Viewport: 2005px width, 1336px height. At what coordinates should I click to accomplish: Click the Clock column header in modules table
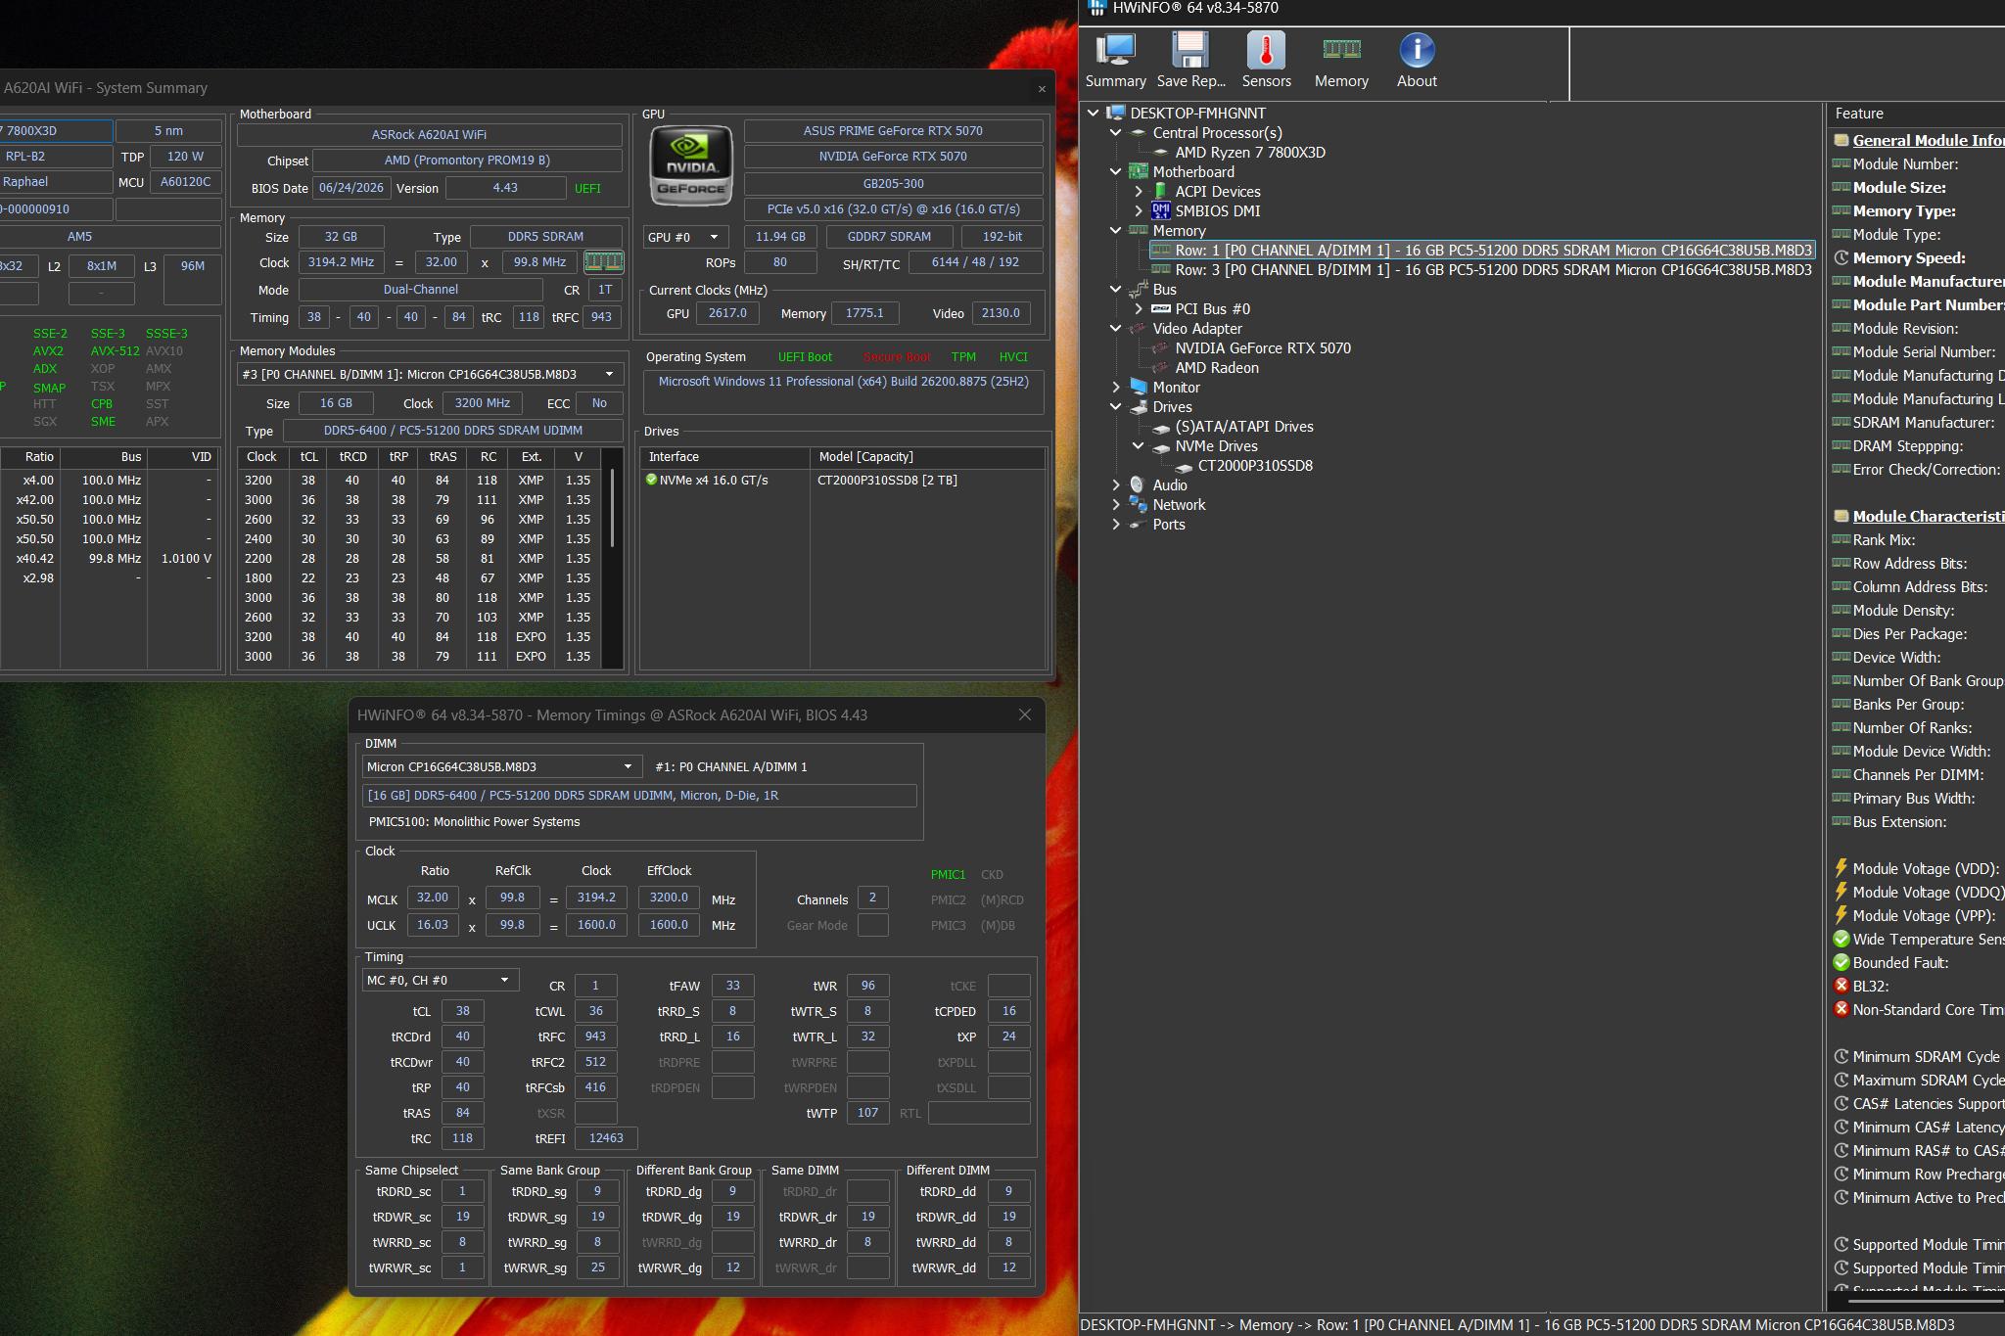coord(261,457)
